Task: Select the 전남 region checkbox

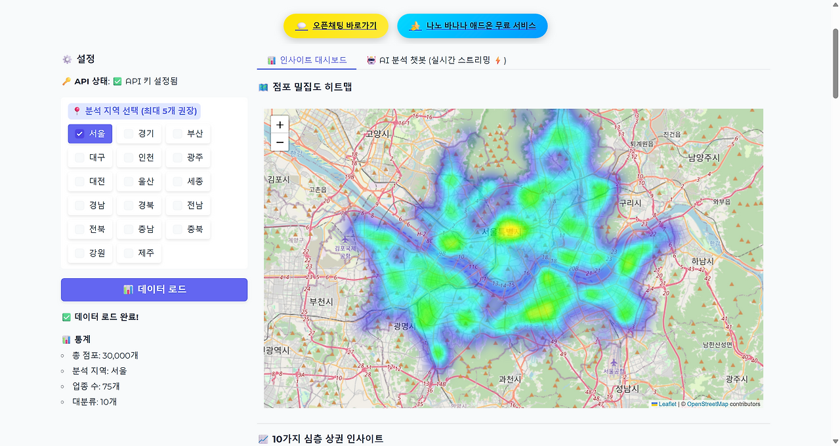Action: [177, 205]
